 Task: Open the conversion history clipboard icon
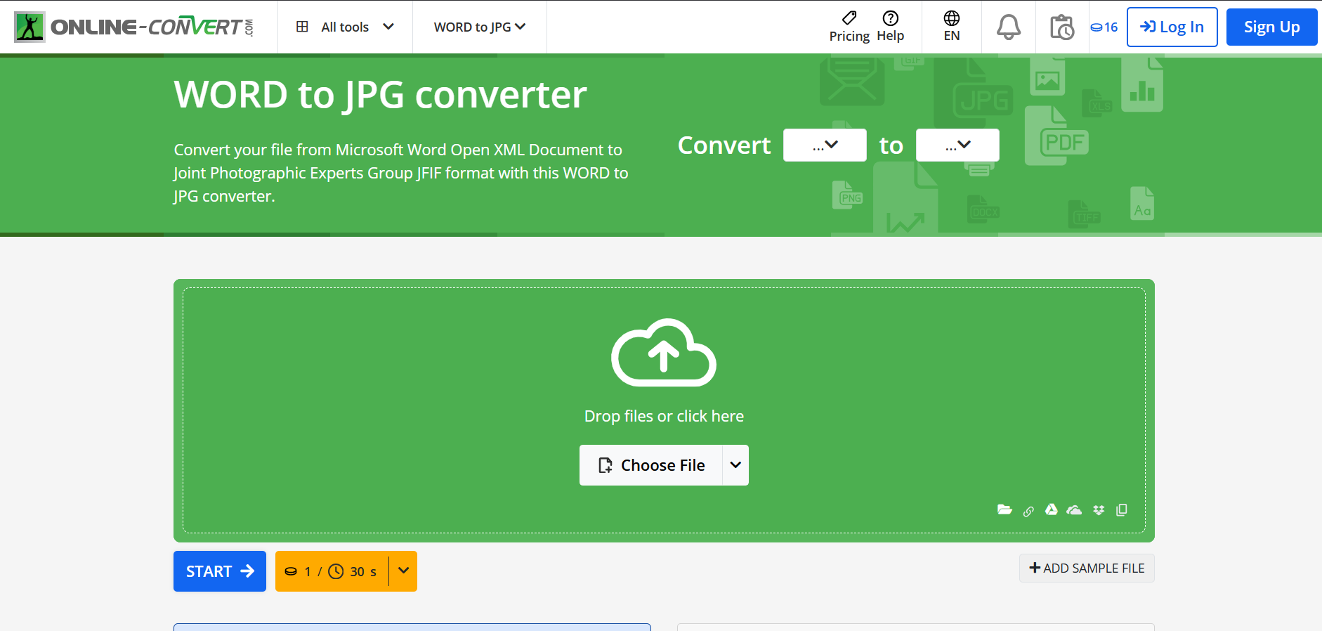point(1062,27)
